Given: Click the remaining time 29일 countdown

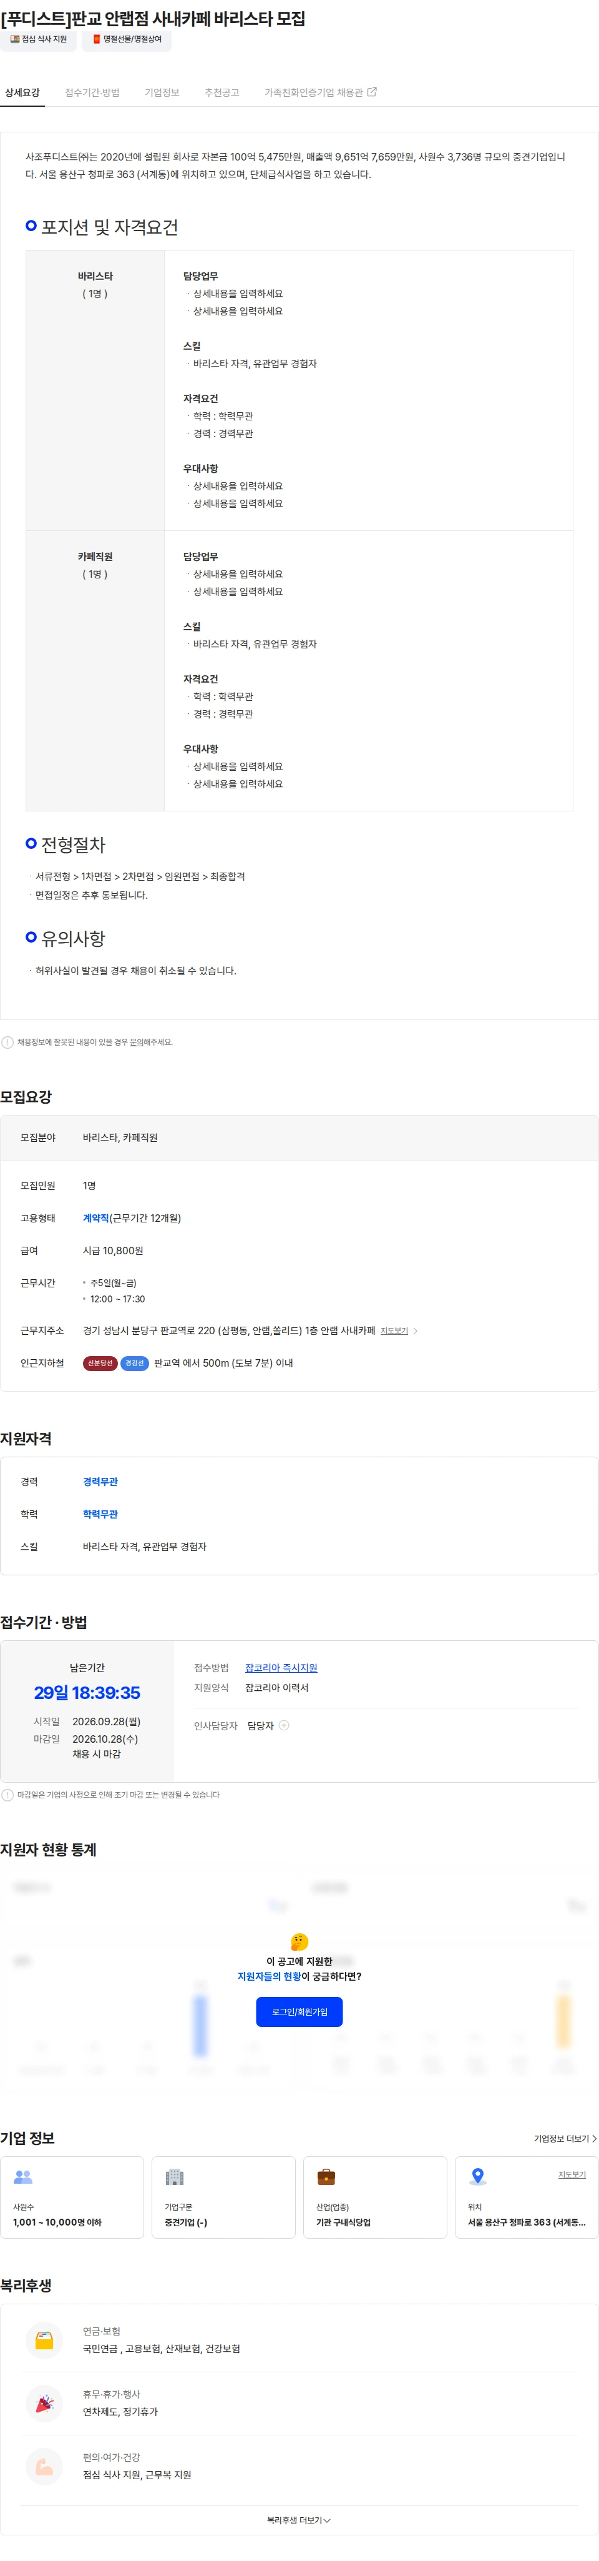Looking at the screenshot, I should coord(87,1694).
